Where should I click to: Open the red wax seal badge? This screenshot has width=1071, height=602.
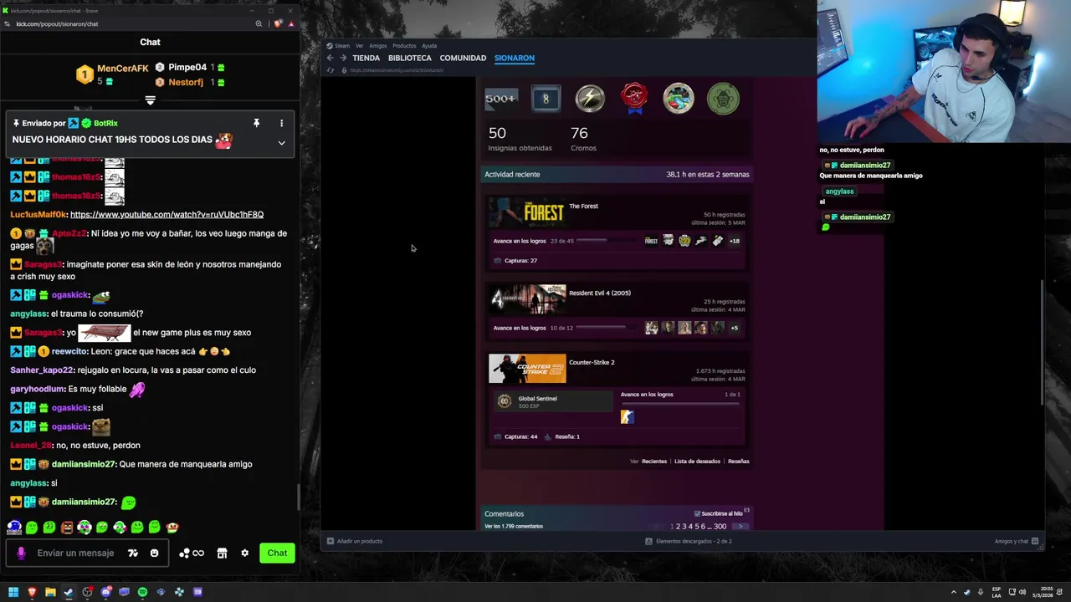coord(634,99)
